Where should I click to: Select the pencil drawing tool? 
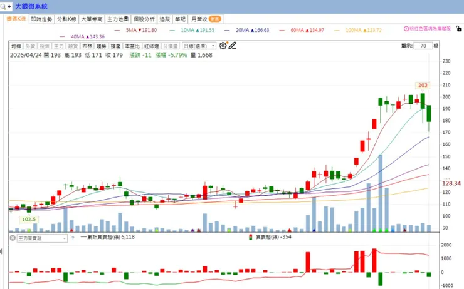point(232,46)
